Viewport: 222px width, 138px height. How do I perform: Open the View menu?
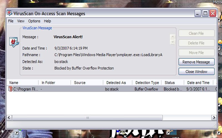21,21
